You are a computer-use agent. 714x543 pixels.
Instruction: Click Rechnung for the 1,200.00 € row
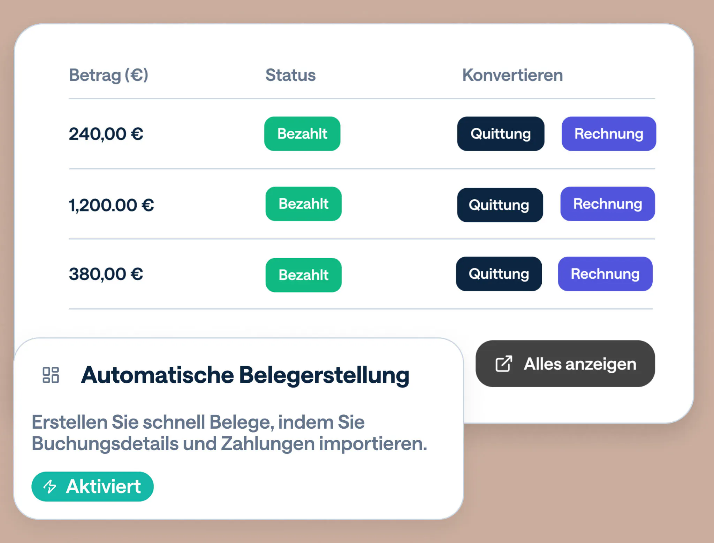coord(607,204)
